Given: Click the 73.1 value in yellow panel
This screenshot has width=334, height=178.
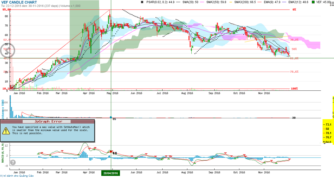Looking at the screenshot, I should click(x=328, y=125).
